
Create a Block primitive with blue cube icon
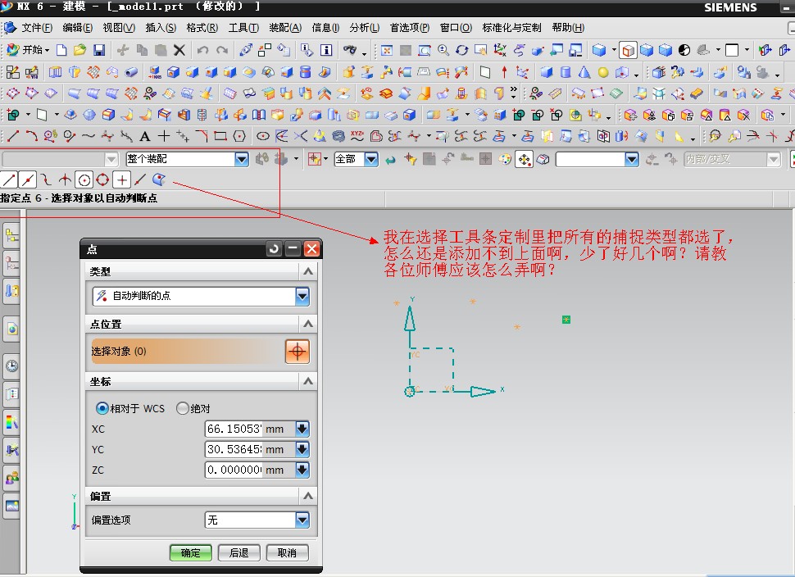546,72
